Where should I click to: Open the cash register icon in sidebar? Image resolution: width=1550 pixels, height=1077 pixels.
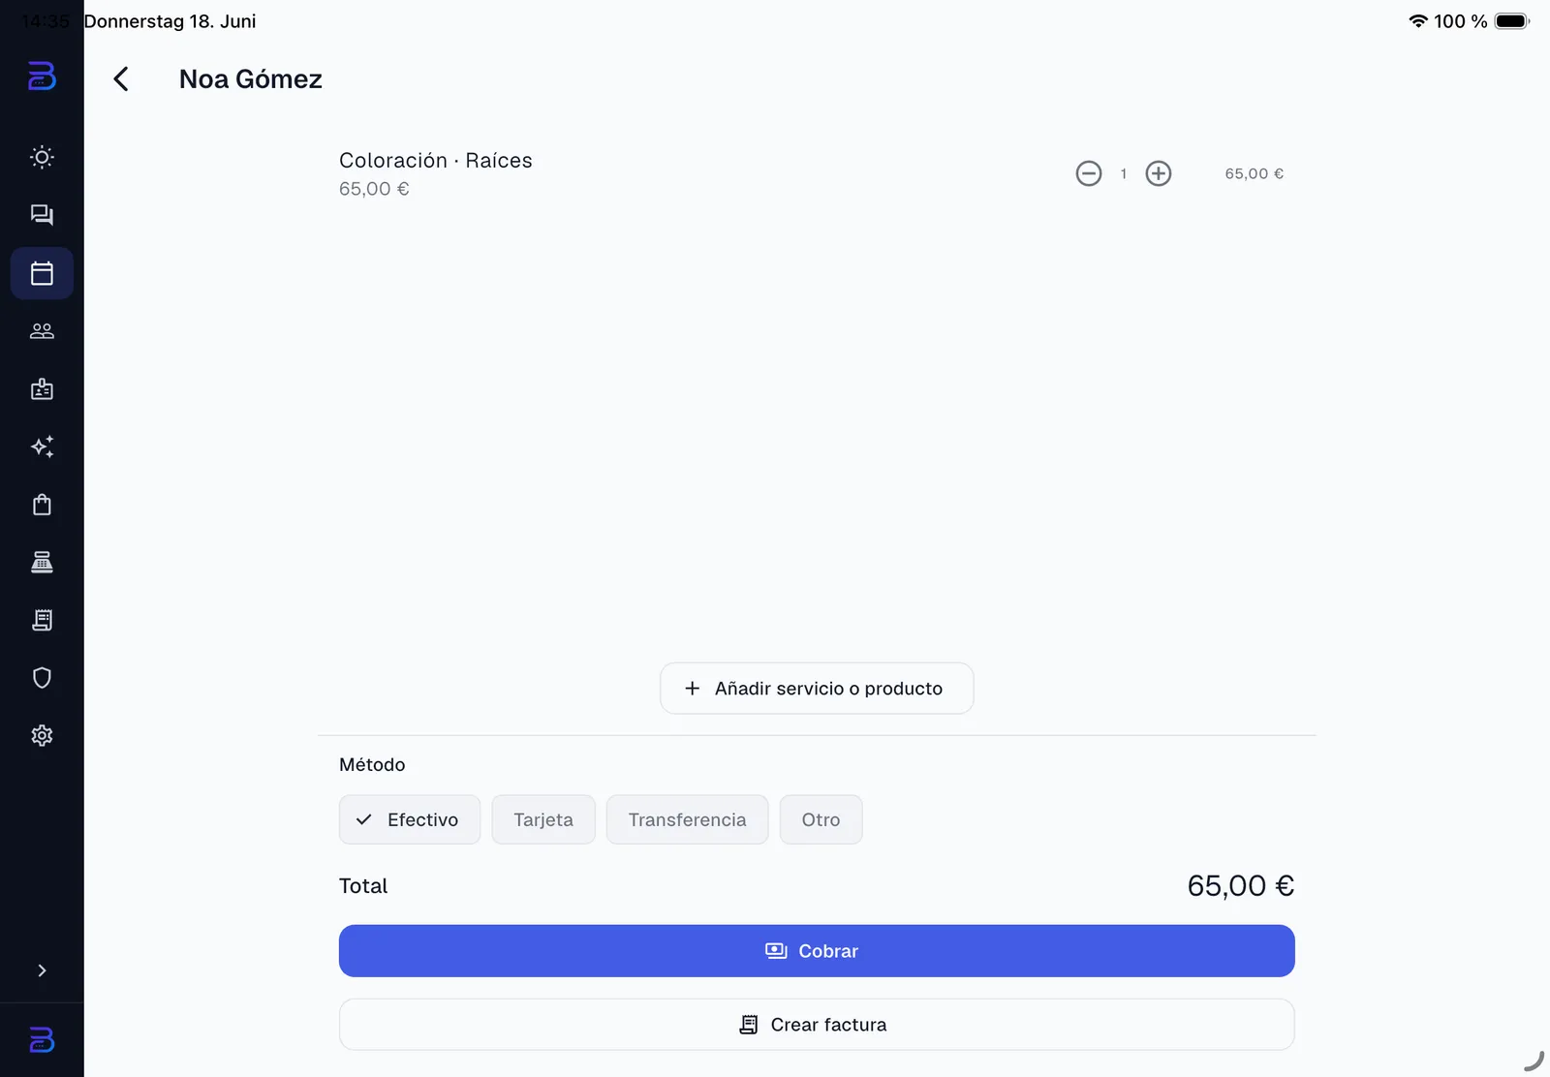(42, 563)
